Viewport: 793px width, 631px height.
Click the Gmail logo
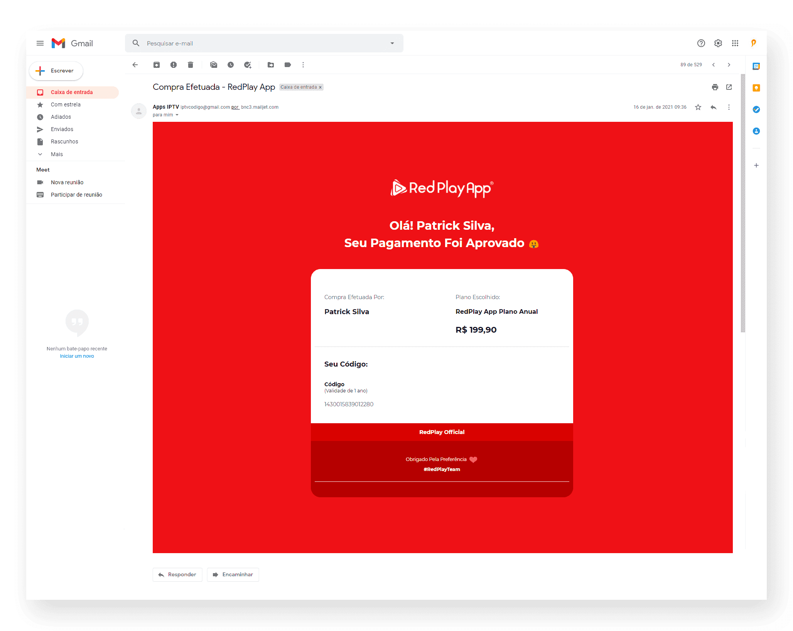[x=73, y=43]
